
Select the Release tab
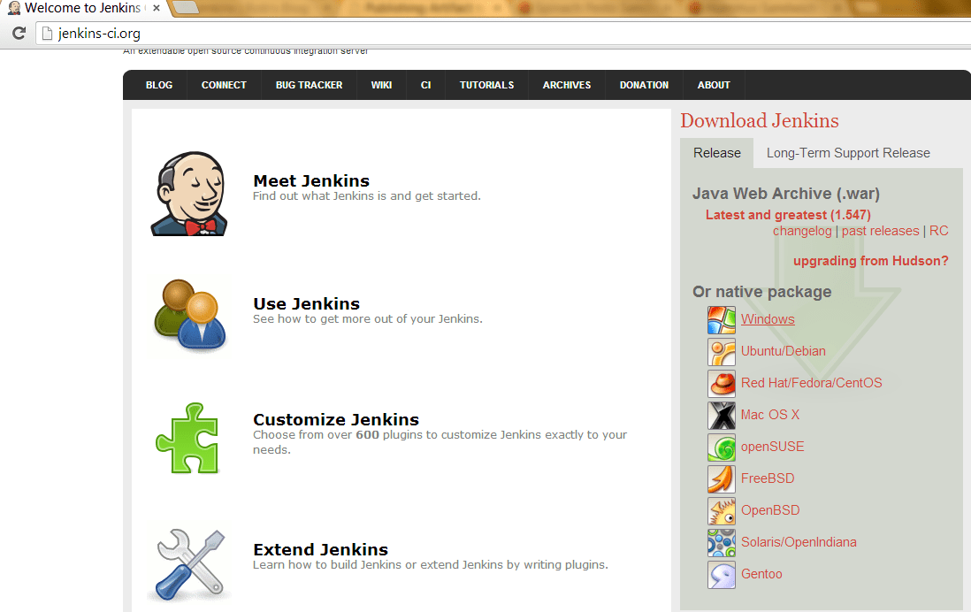716,153
